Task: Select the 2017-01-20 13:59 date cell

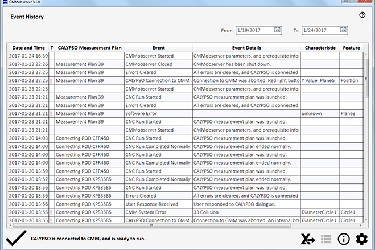Action: [x=28, y=171]
